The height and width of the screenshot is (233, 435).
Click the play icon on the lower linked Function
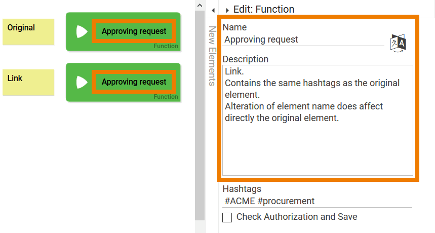click(82, 82)
